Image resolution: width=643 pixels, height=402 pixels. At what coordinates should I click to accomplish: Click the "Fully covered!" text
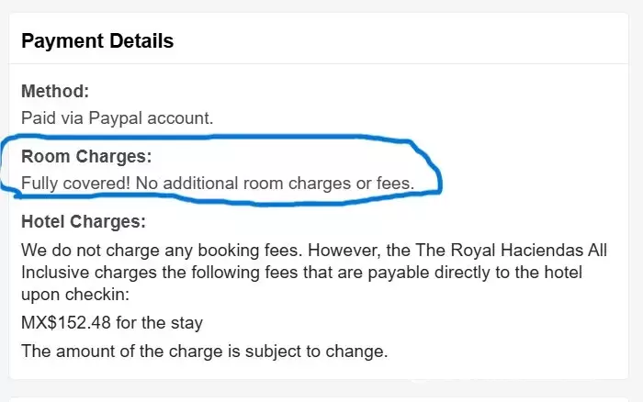coord(74,183)
